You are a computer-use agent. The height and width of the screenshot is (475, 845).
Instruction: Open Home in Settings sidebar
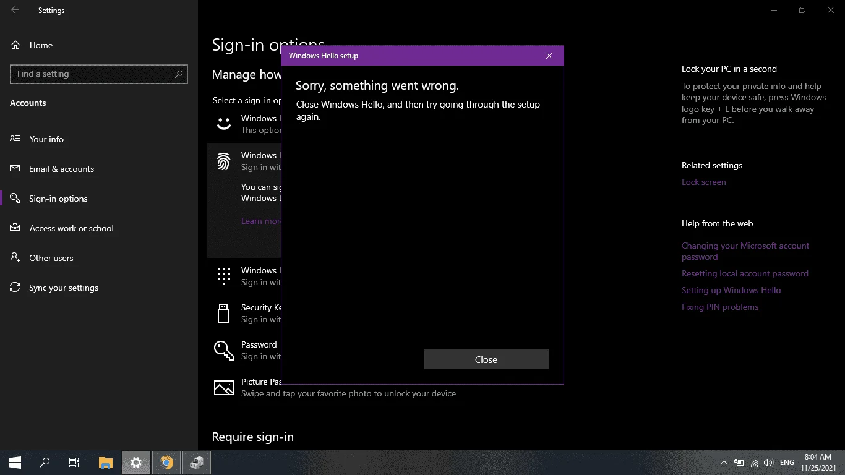99,45
